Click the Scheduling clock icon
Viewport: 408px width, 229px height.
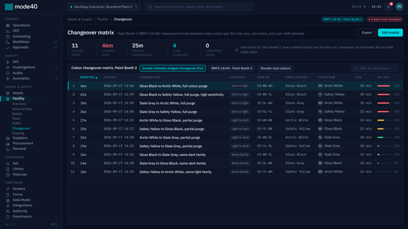pos(8,37)
